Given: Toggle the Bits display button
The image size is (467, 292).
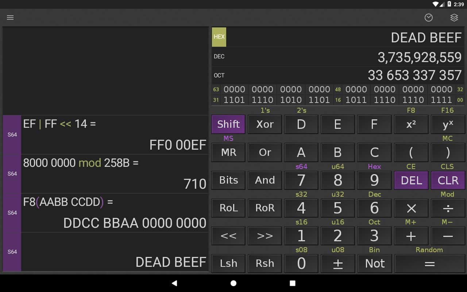Looking at the screenshot, I should [x=228, y=180].
